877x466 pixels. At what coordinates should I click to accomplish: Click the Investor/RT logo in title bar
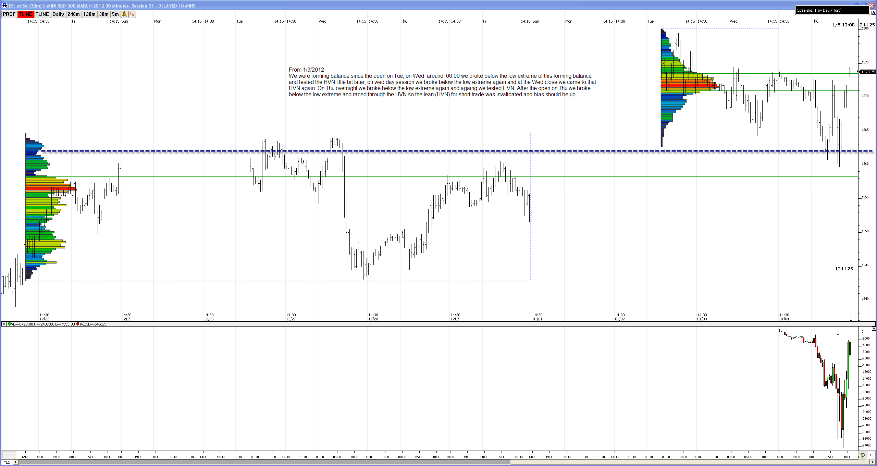(5, 5)
